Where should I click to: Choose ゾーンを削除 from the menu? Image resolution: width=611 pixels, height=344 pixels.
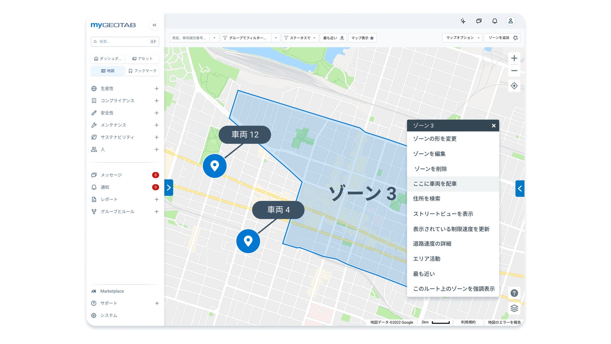click(453, 169)
